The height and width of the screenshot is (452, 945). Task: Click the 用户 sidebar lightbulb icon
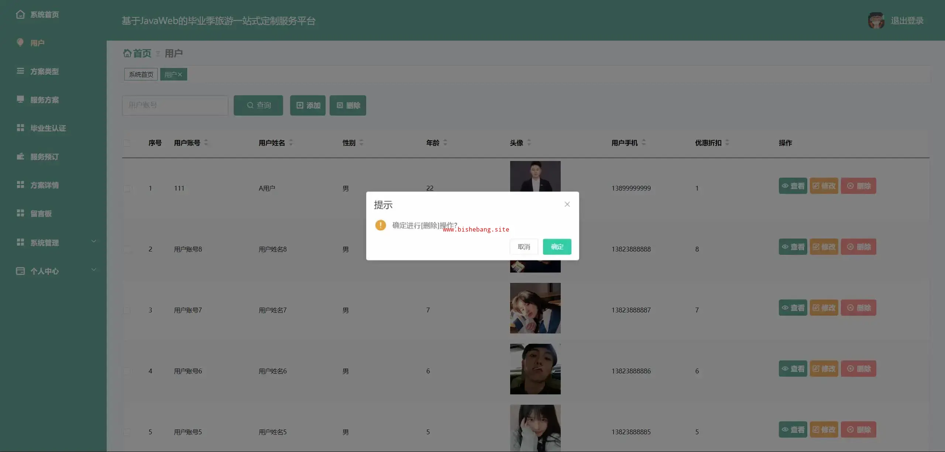pyautogui.click(x=20, y=42)
